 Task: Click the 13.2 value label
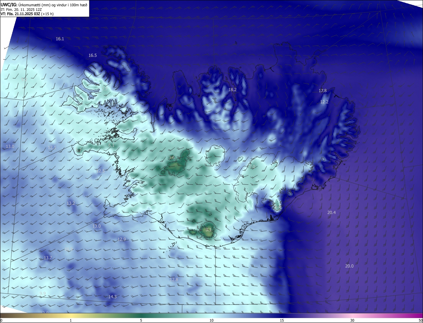pyautogui.click(x=71, y=203)
